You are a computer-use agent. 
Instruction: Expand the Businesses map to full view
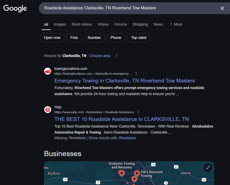tap(208, 168)
